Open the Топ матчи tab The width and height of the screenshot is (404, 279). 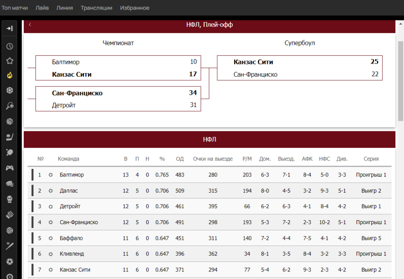[x=15, y=8]
